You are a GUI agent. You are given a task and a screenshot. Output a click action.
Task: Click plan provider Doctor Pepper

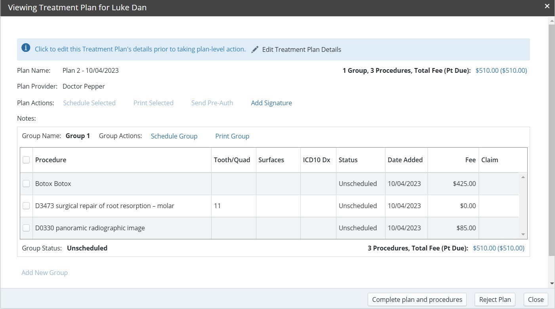84,86
